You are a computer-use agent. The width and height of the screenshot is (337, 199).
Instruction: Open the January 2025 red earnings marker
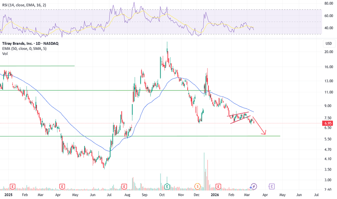(x=13, y=186)
